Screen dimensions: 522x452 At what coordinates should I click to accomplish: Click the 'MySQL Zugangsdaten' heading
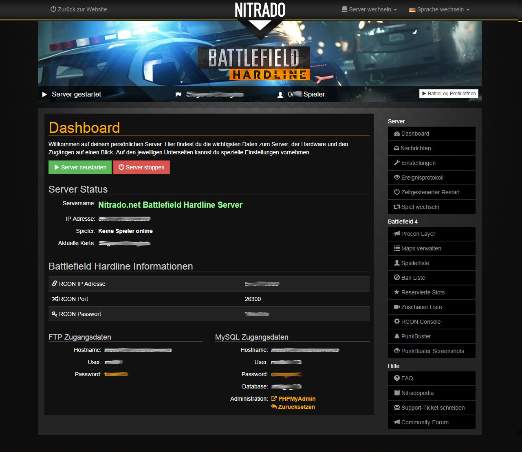tap(252, 337)
